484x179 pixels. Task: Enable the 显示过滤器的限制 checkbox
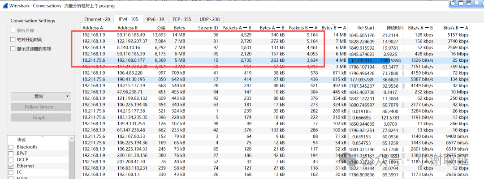pyautogui.click(x=13, y=49)
